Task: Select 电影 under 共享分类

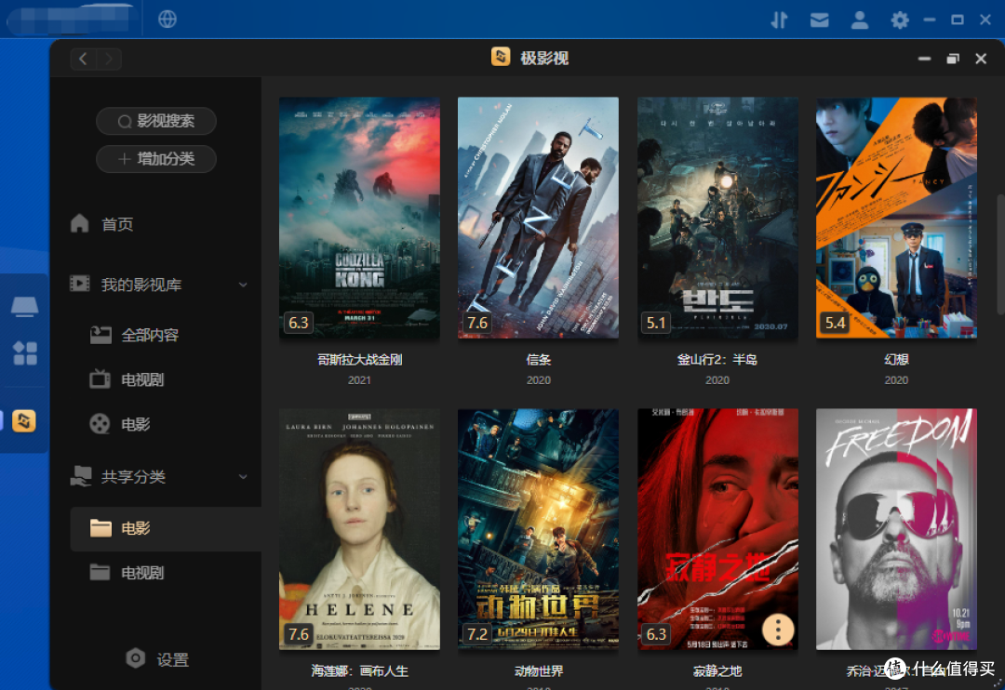Action: [166, 528]
